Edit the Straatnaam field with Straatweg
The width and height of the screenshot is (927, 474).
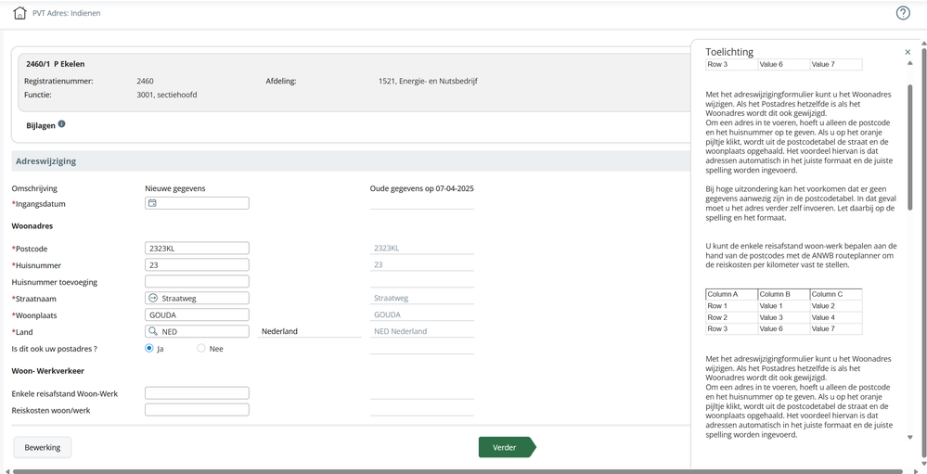coord(197,299)
